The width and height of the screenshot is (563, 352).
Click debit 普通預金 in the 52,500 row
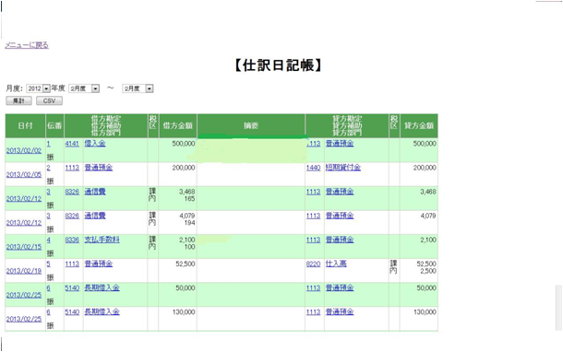tap(99, 264)
